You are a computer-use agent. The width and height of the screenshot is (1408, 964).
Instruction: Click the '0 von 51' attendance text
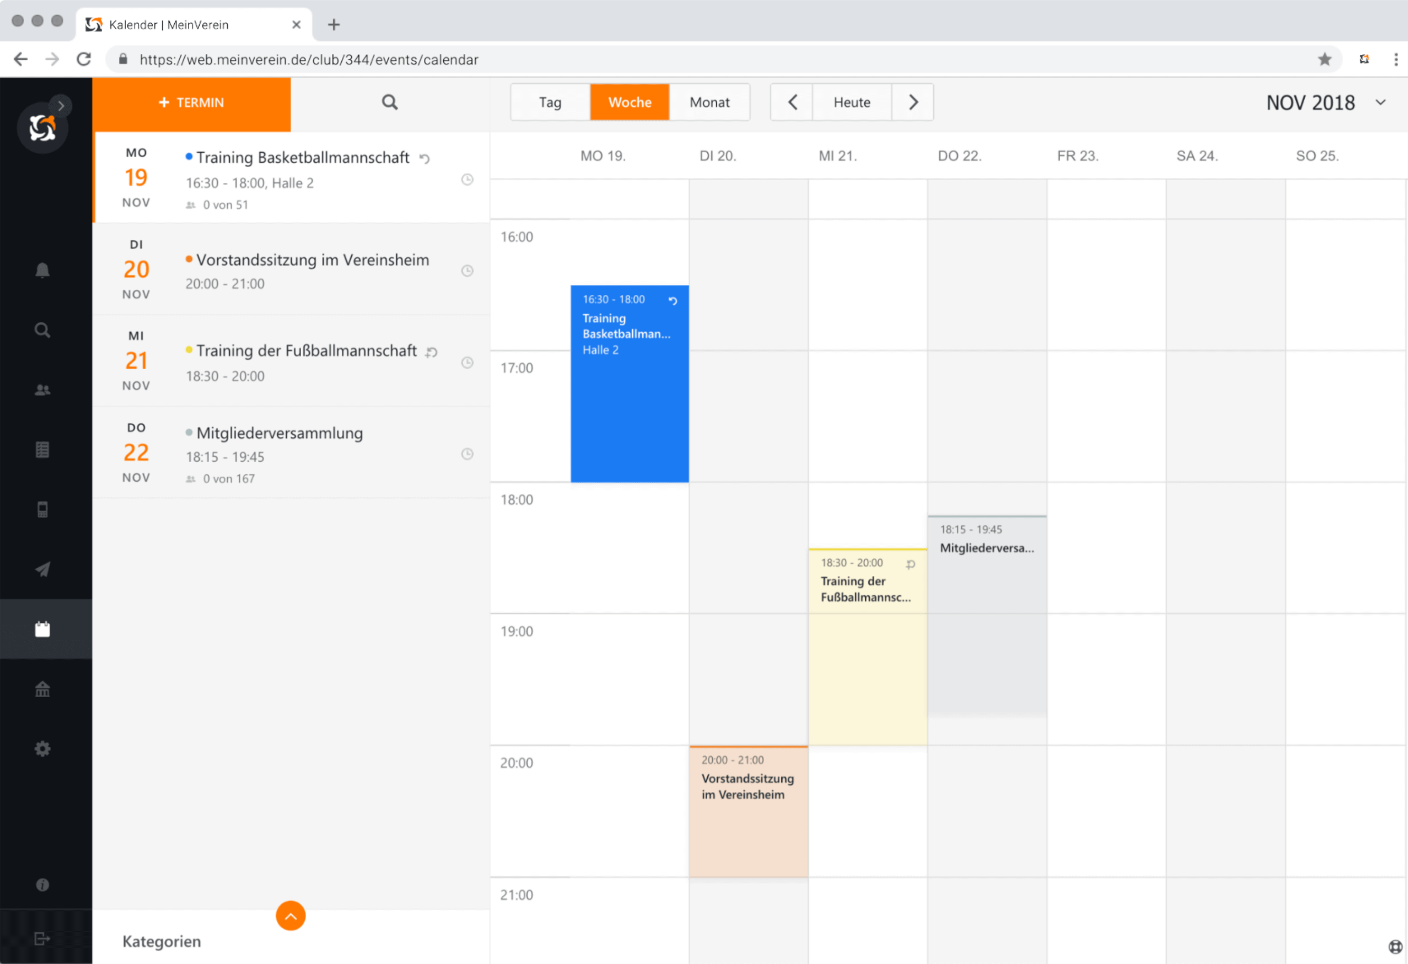(x=225, y=205)
